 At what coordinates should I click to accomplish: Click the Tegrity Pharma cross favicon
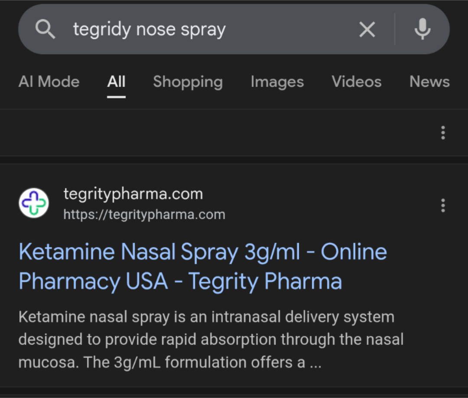coord(34,203)
